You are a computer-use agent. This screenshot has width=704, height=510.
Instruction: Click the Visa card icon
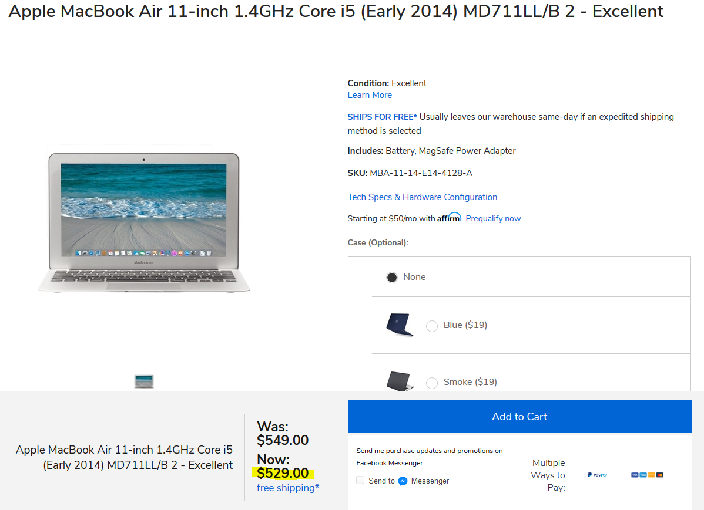(635, 475)
